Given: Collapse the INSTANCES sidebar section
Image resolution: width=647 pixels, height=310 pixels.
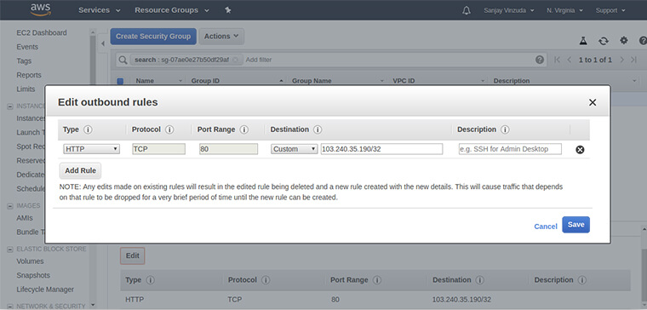Looking at the screenshot, I should 10,106.
